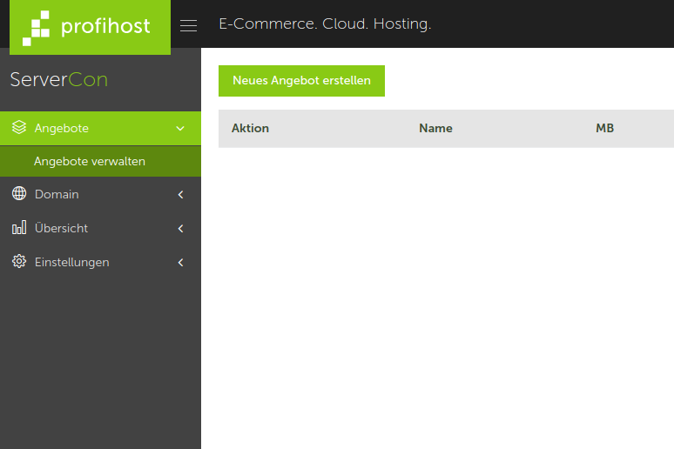Open the Übersicht menu label
Screen dimensions: 674x449
[x=61, y=228]
